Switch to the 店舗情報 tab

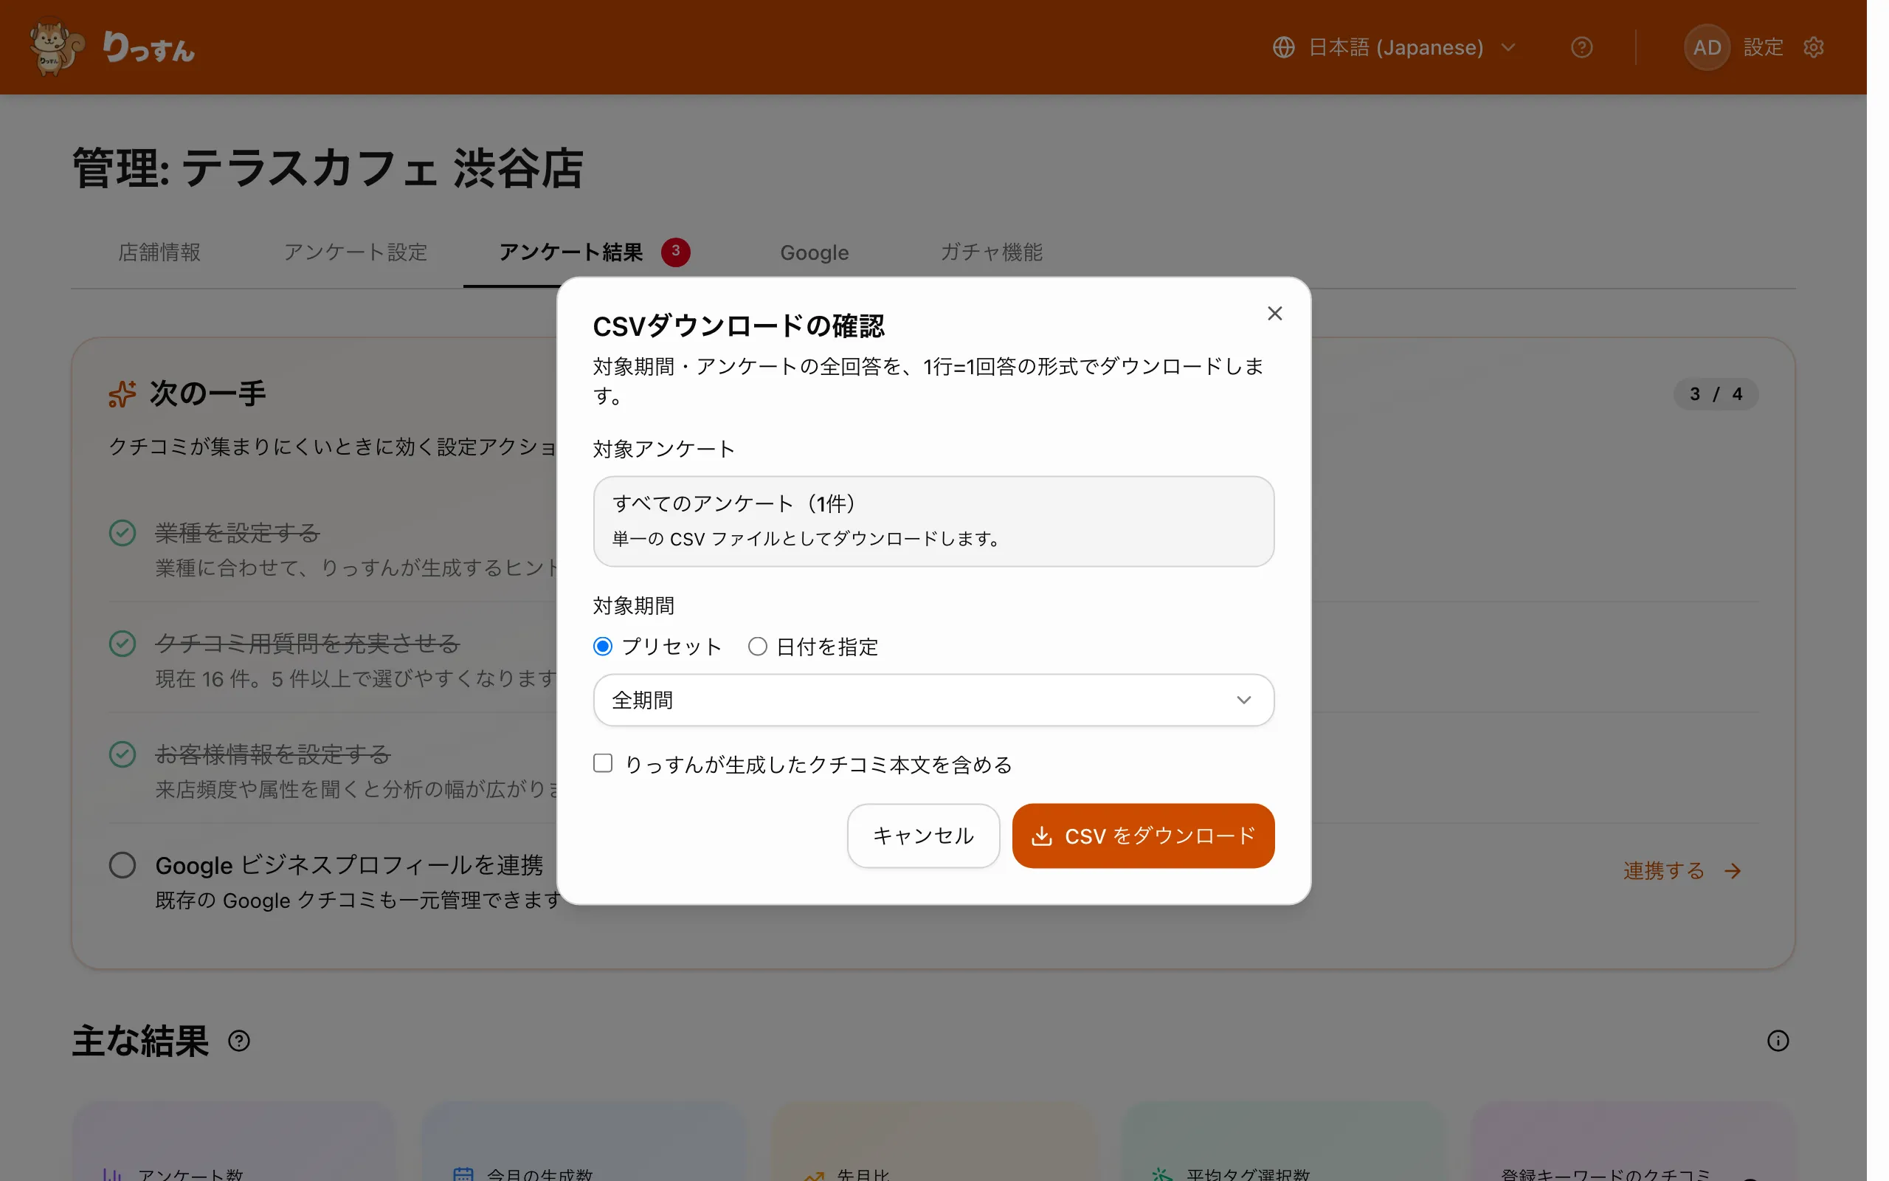[x=159, y=252]
